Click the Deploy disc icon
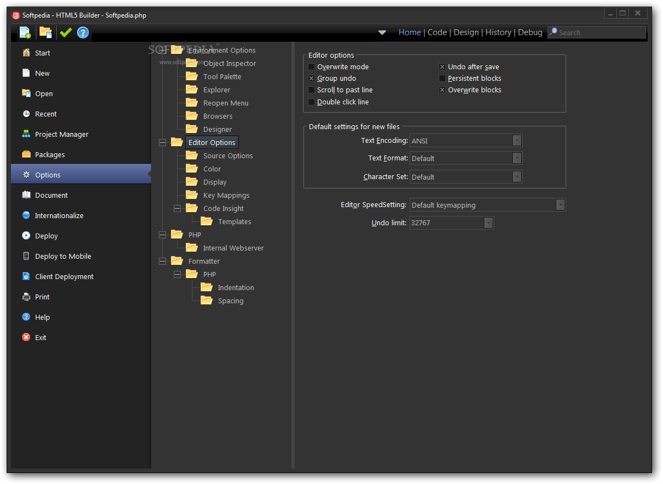 26,236
